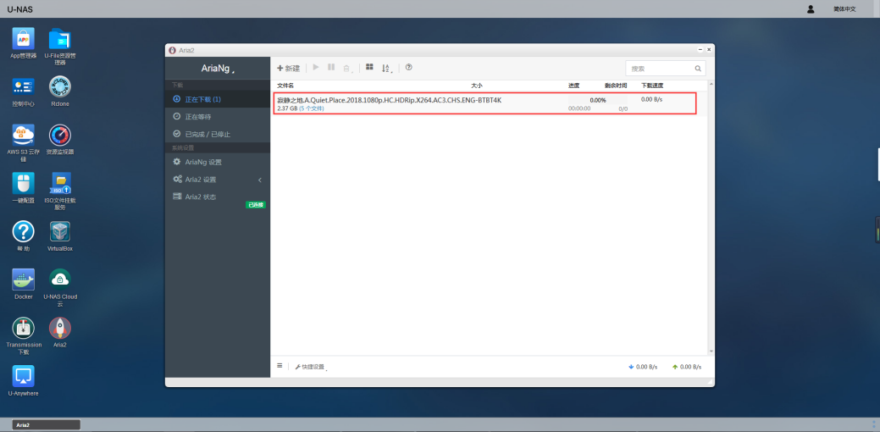
Task: Click the 新建 new task button
Action: (289, 69)
